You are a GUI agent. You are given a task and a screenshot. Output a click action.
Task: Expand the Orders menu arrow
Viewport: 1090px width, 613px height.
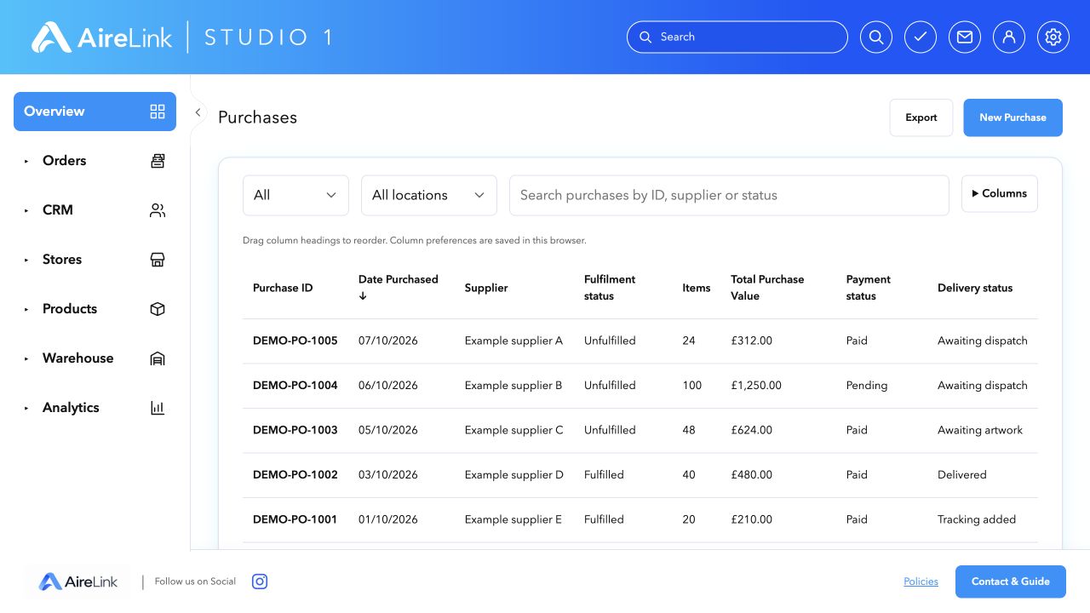pos(26,161)
